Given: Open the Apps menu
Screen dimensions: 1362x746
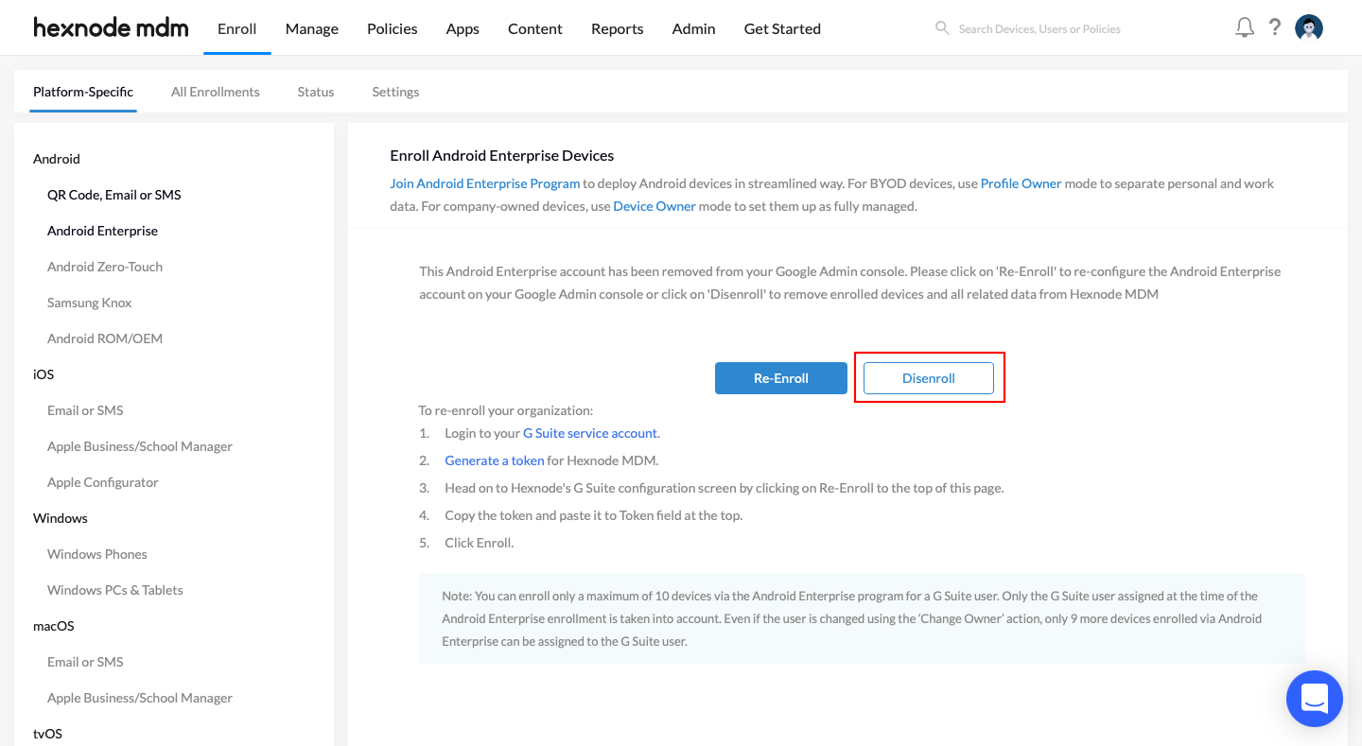Looking at the screenshot, I should [463, 28].
